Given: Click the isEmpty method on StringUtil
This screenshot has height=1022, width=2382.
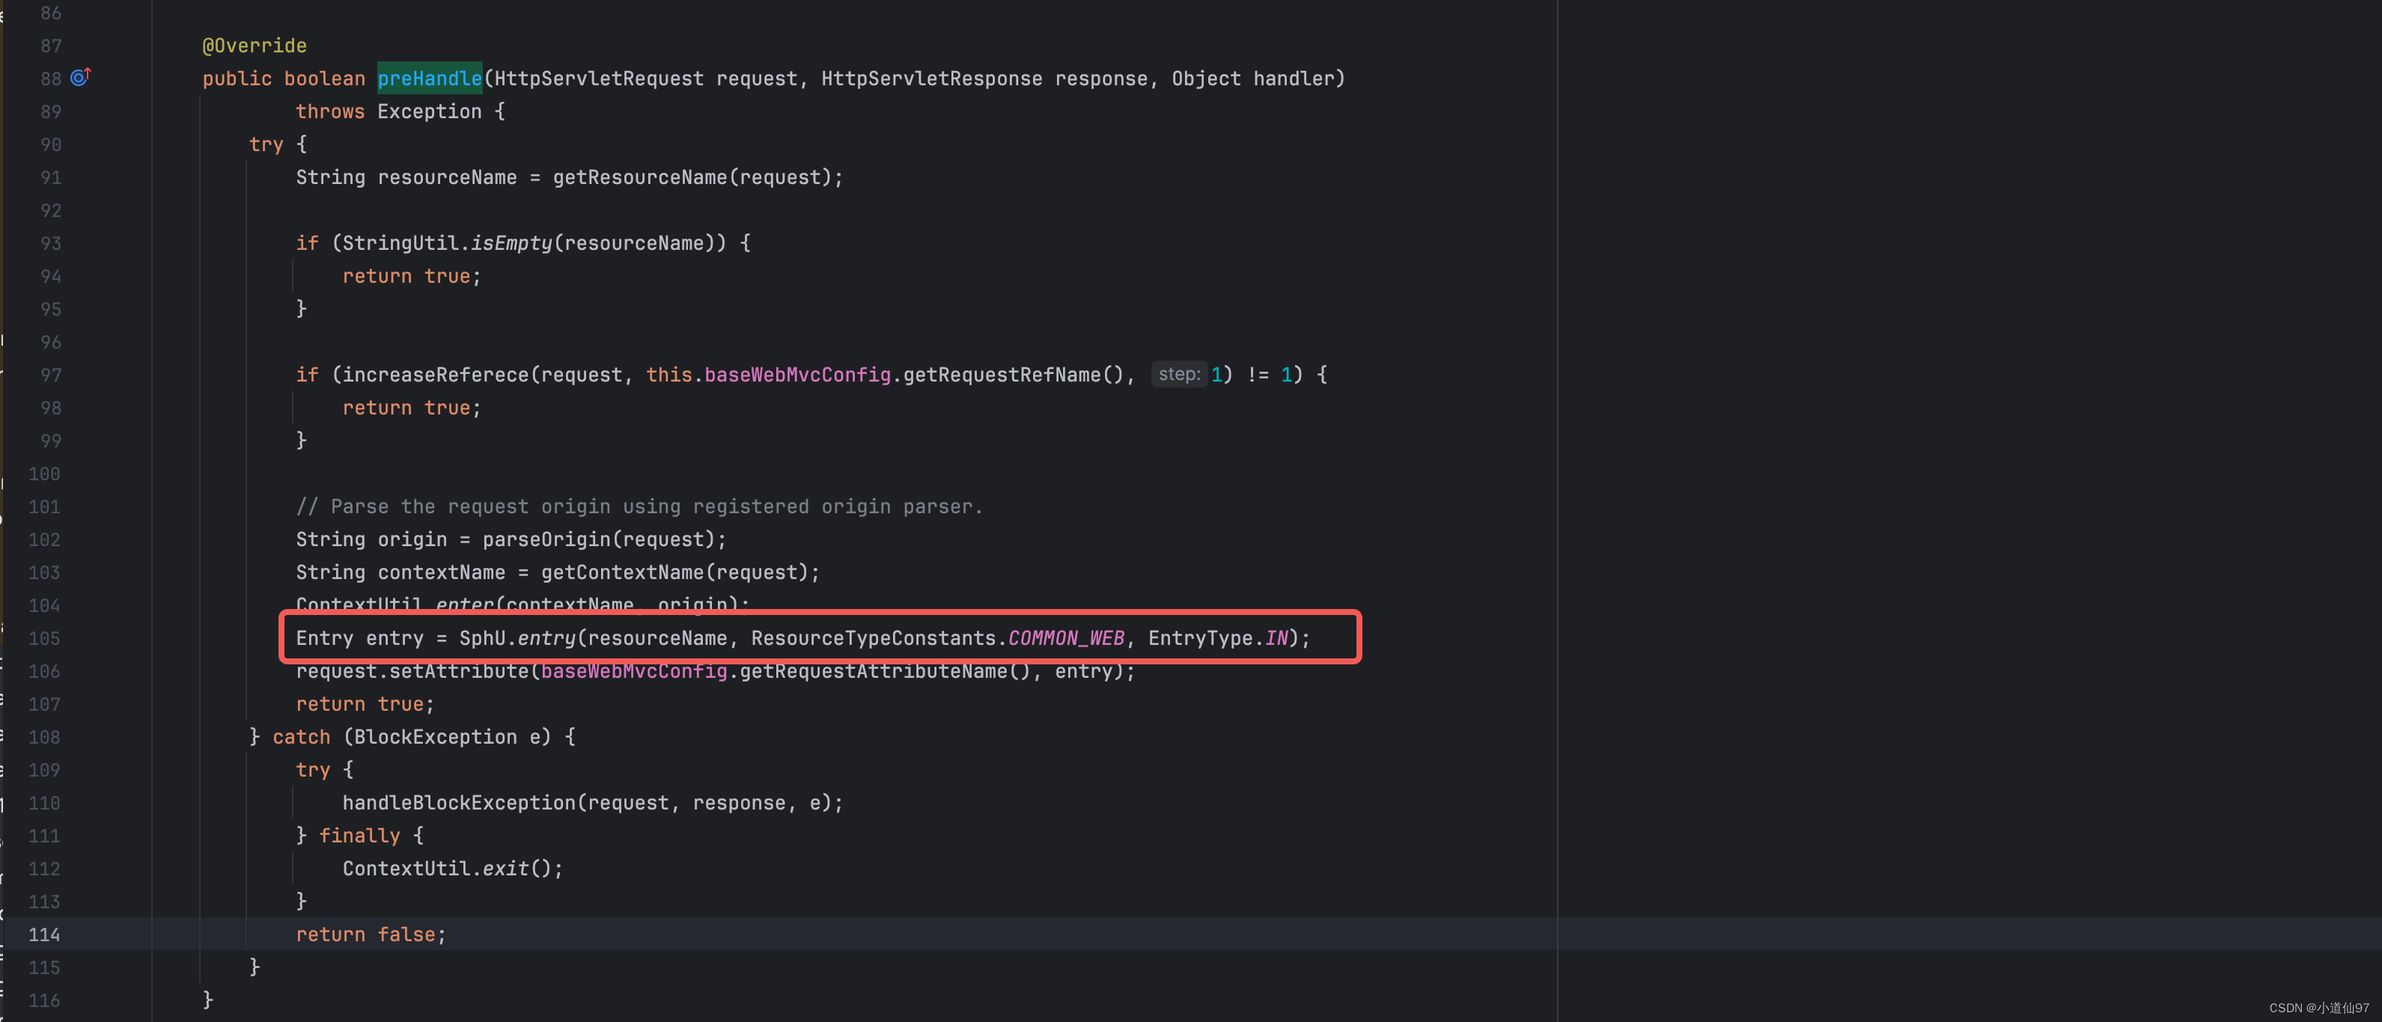Looking at the screenshot, I should point(511,243).
